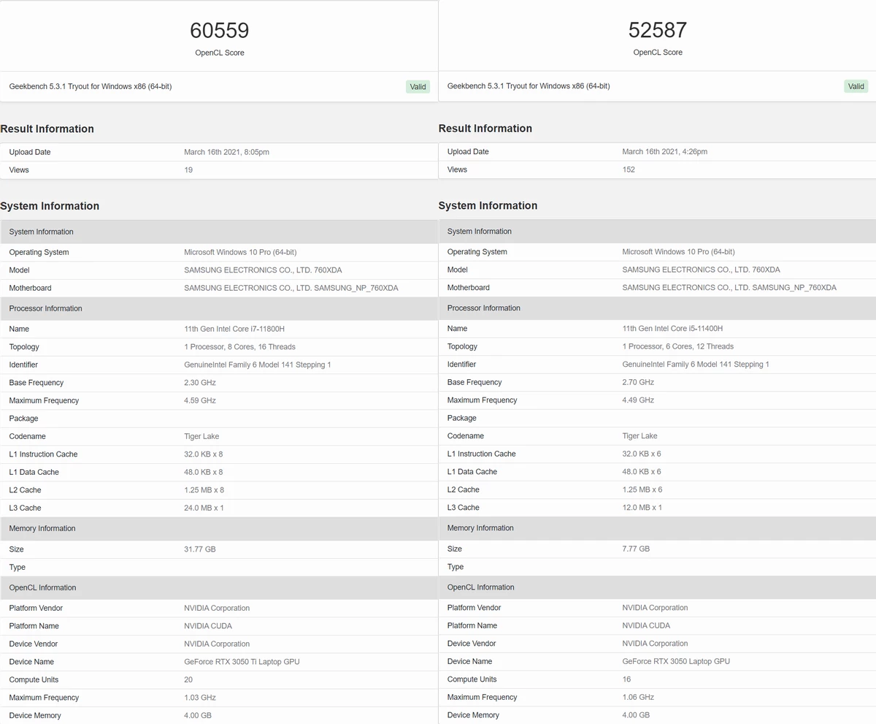This screenshot has width=876, height=724.
Task: Click left Processor Information section header
Action: click(219, 308)
